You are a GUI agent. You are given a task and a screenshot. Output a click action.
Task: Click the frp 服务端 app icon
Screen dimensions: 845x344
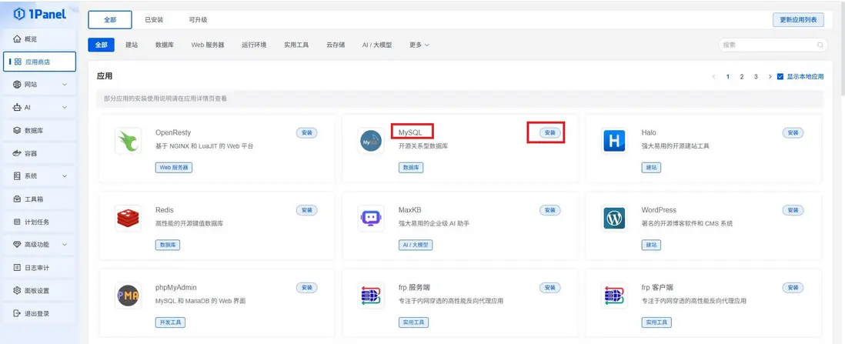coord(371,296)
